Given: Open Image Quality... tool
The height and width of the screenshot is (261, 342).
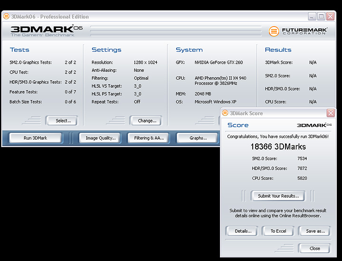Looking at the screenshot, I should click(100, 138).
